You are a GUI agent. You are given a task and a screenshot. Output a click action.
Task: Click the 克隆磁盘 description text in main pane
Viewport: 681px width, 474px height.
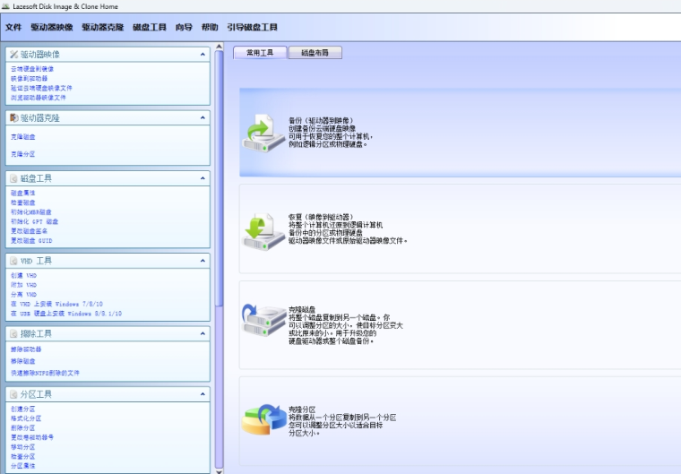[346, 325]
